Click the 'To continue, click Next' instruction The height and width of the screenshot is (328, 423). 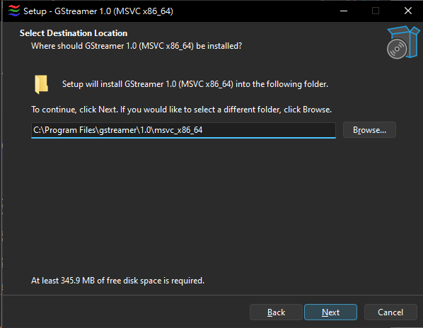pos(181,110)
